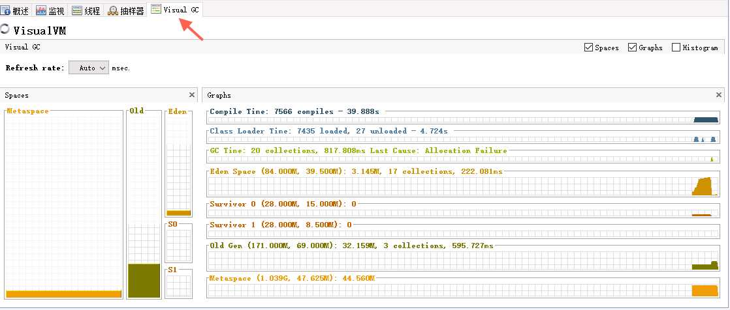Close the Graphs panel
Screen dimensions: 730x310
(719, 94)
